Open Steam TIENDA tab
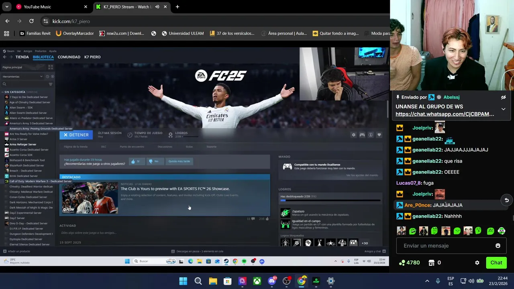This screenshot has width=514, height=289. (x=22, y=57)
